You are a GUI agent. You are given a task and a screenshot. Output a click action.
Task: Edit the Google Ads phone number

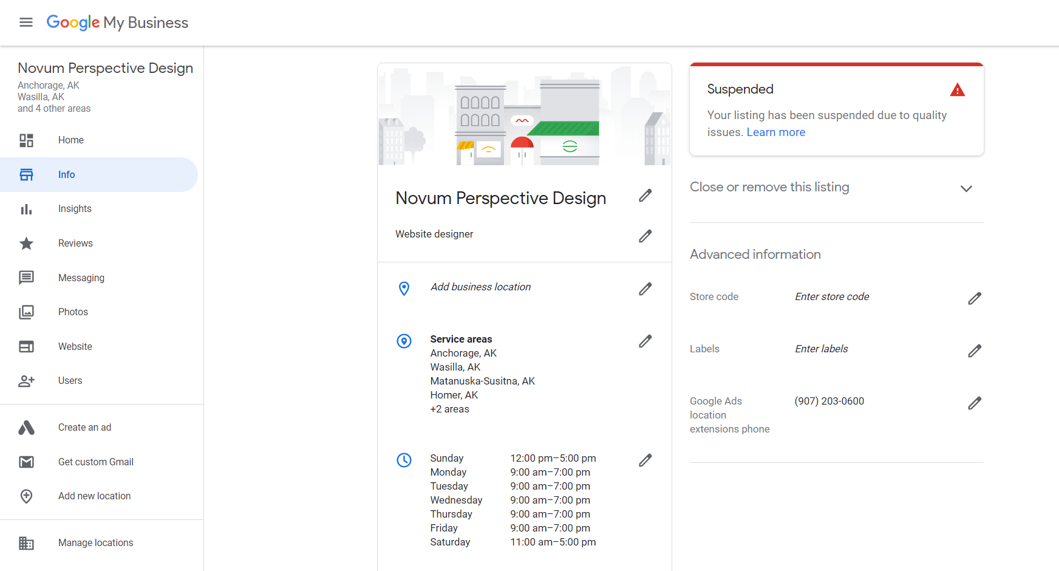(x=975, y=403)
